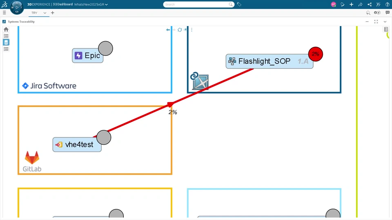392x220 pixels.
Task: Click the Jira Software logo label
Action: (x=49, y=86)
